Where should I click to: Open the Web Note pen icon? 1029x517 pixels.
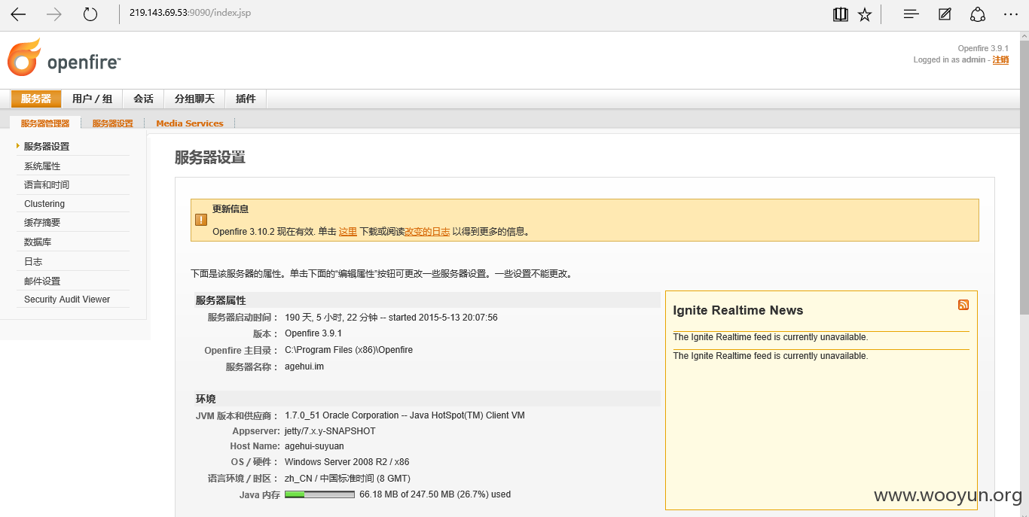(x=945, y=14)
